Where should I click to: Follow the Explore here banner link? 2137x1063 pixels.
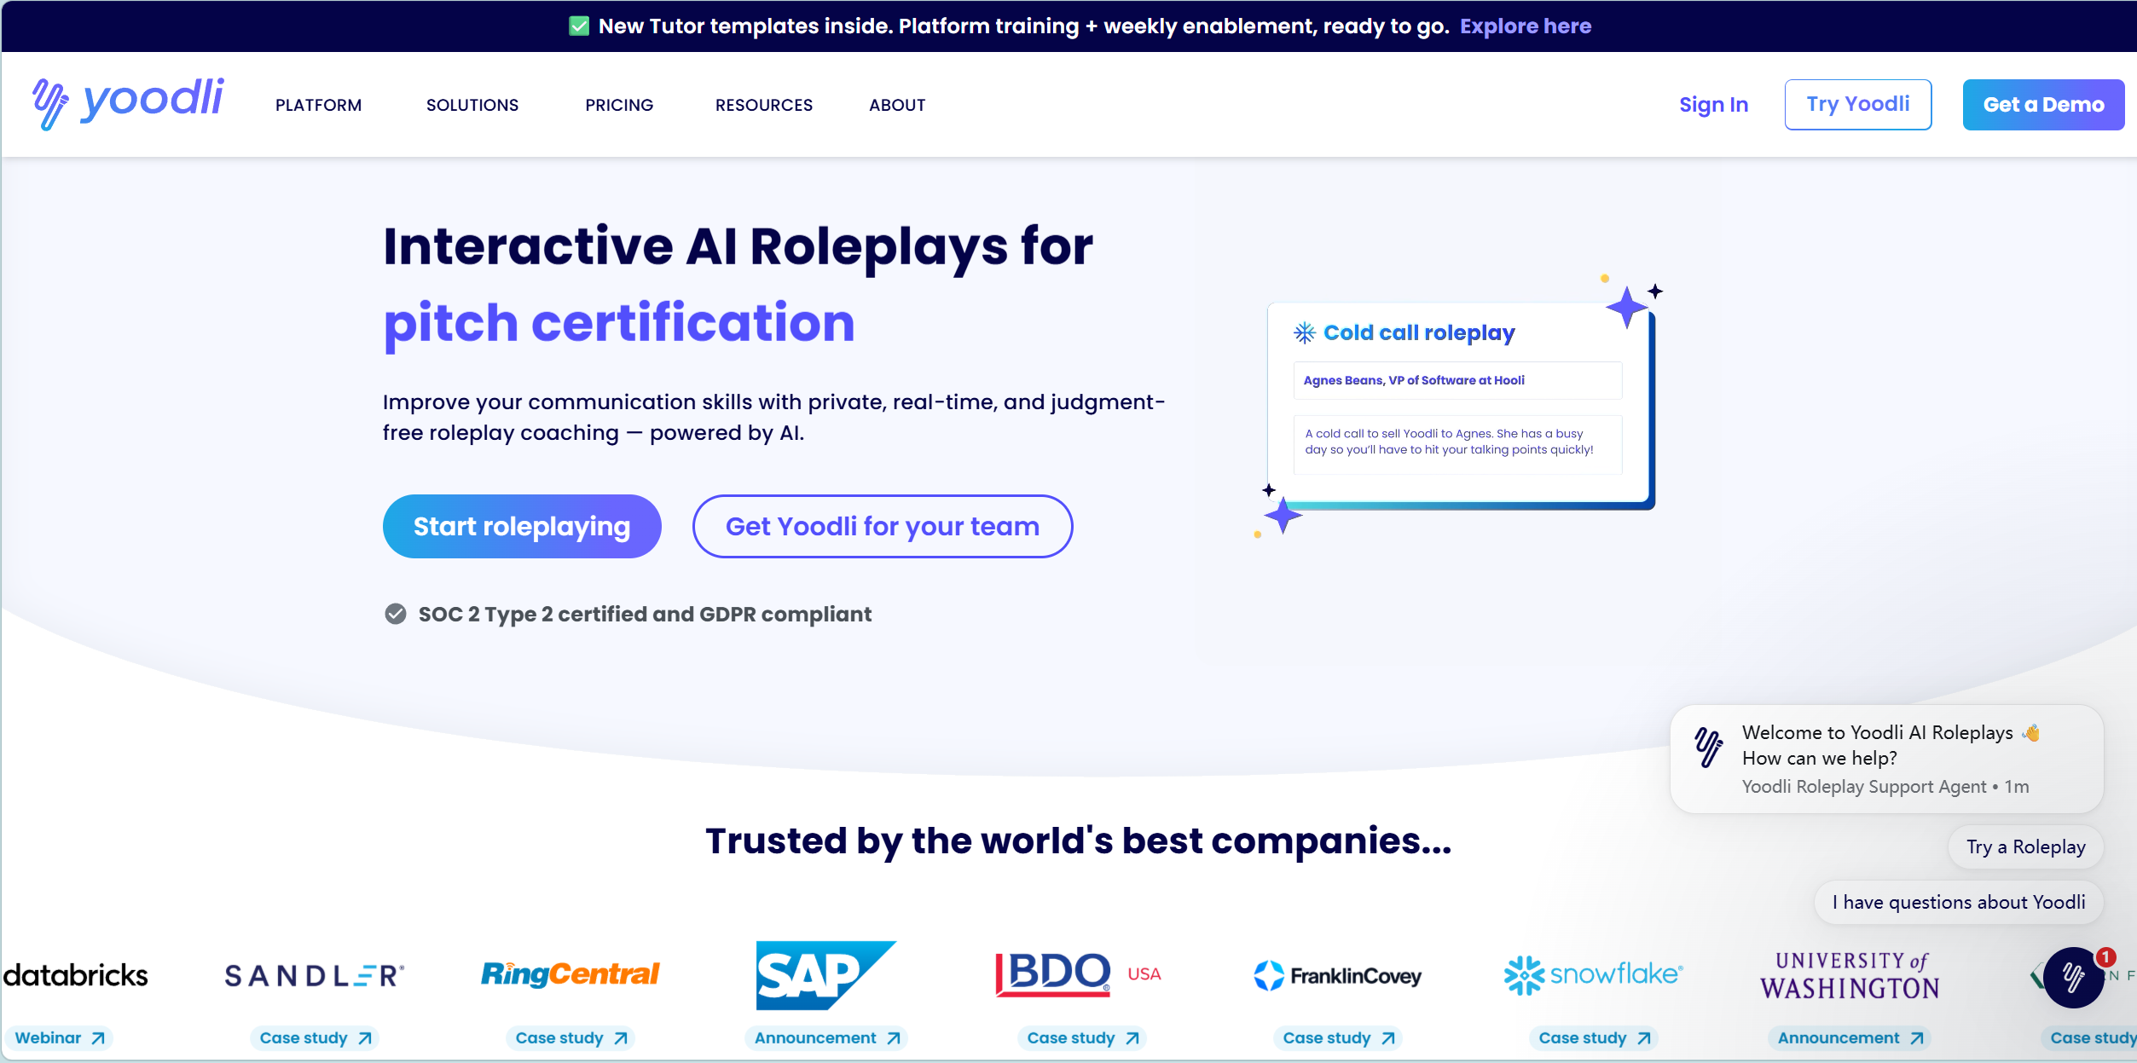click(x=1526, y=26)
